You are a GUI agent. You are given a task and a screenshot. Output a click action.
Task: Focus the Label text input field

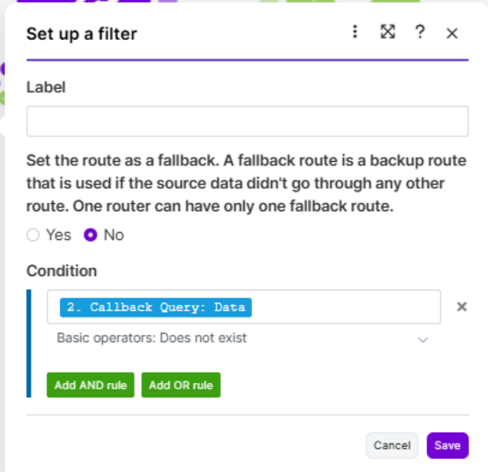point(247,121)
